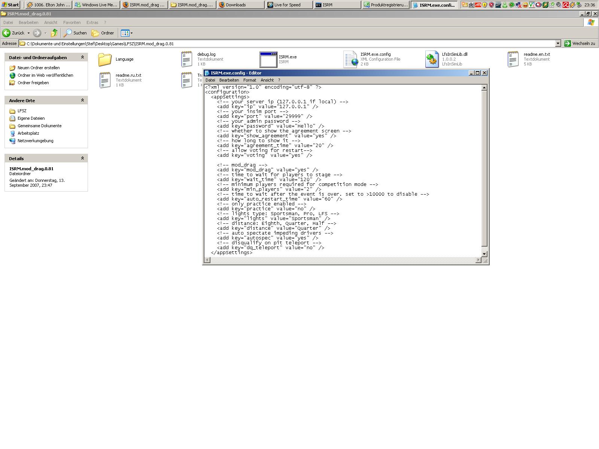The height and width of the screenshot is (449, 599).
Task: Open Explorer Ansicht menu
Action: tap(51, 22)
